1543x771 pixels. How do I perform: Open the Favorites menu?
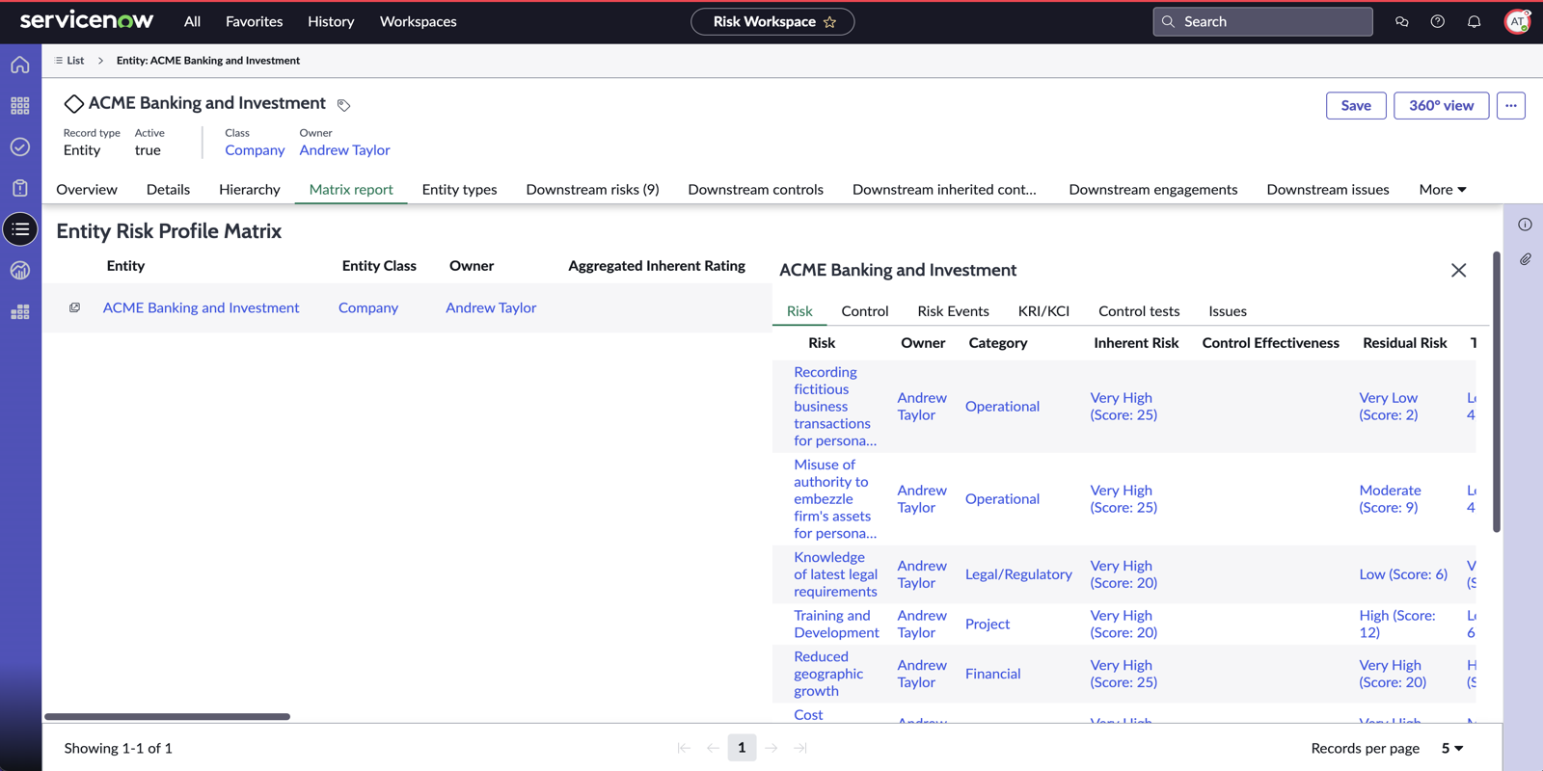[x=255, y=21]
